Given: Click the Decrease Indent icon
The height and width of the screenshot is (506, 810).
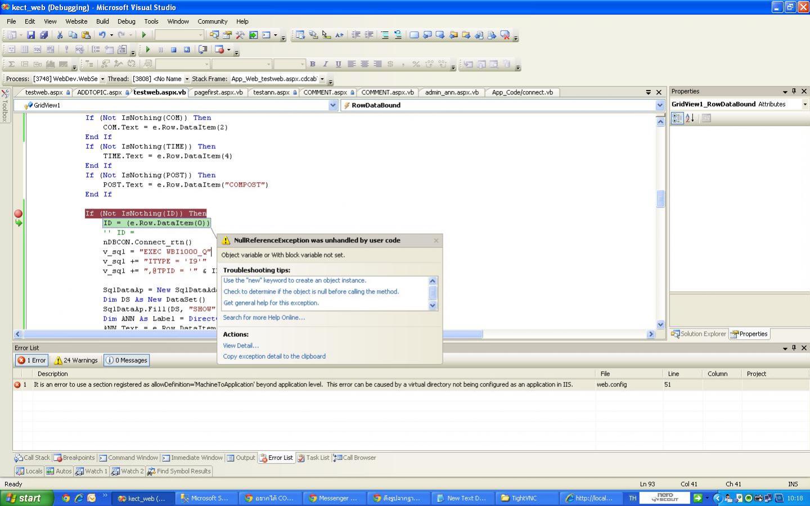Looking at the screenshot, I should tap(355, 35).
